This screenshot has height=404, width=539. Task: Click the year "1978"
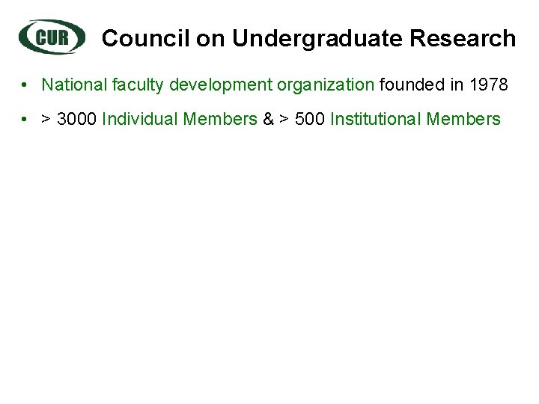click(489, 85)
